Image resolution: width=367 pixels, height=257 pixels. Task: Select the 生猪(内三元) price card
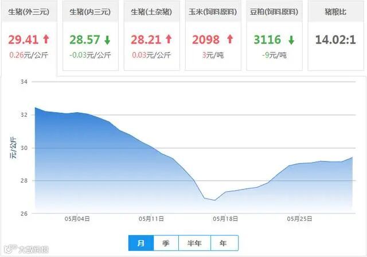[91, 35]
